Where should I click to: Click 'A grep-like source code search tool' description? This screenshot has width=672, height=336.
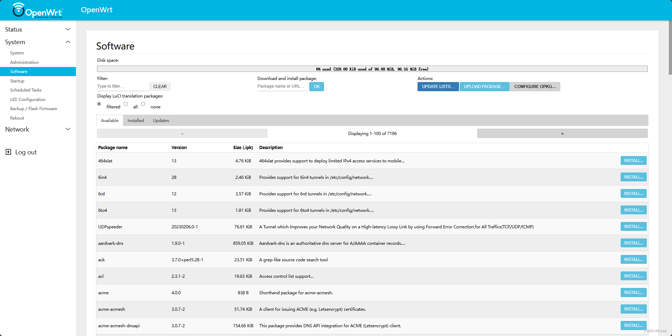[x=293, y=260]
